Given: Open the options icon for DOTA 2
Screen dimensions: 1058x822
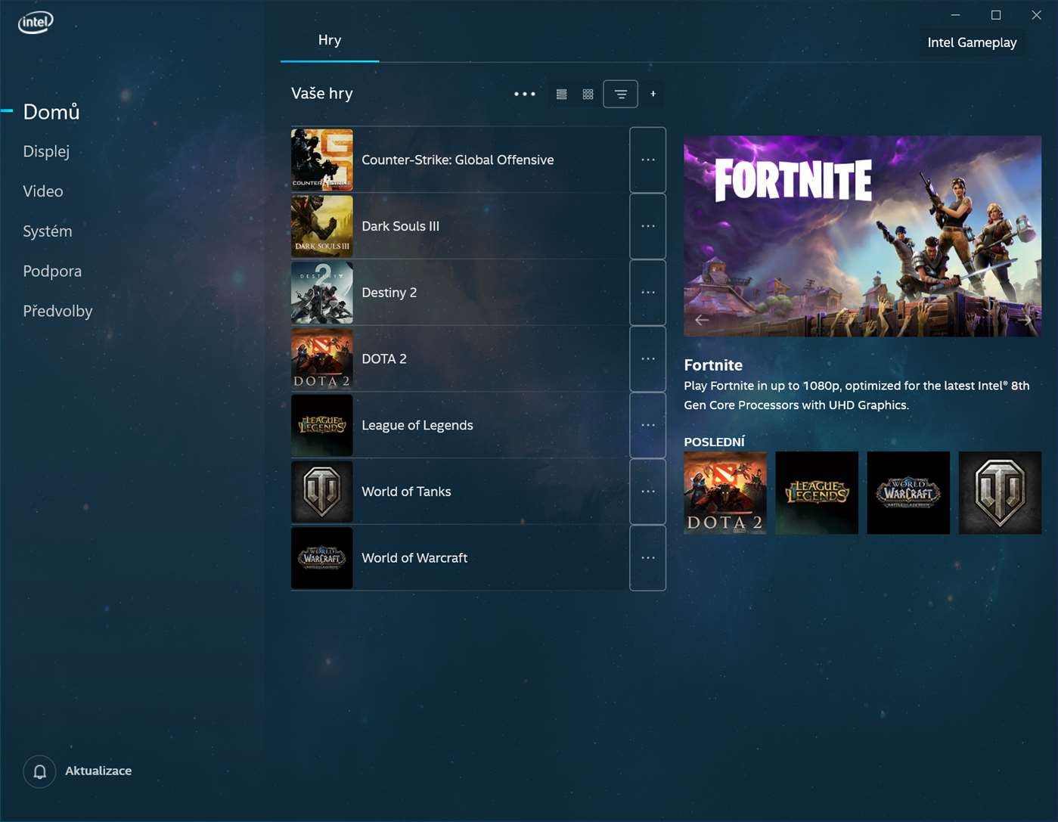Looking at the screenshot, I should tap(647, 358).
